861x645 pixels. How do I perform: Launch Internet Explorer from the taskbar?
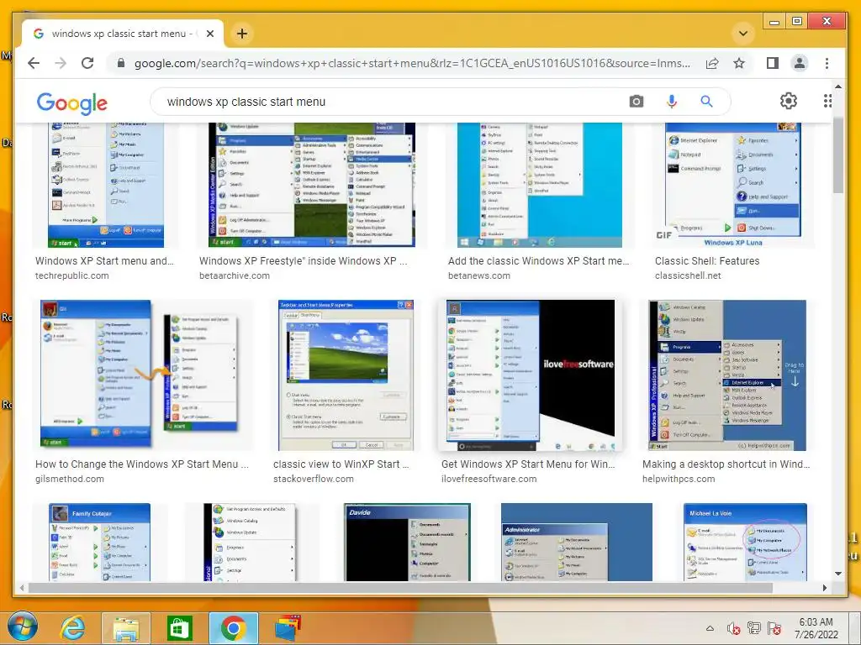(x=73, y=628)
